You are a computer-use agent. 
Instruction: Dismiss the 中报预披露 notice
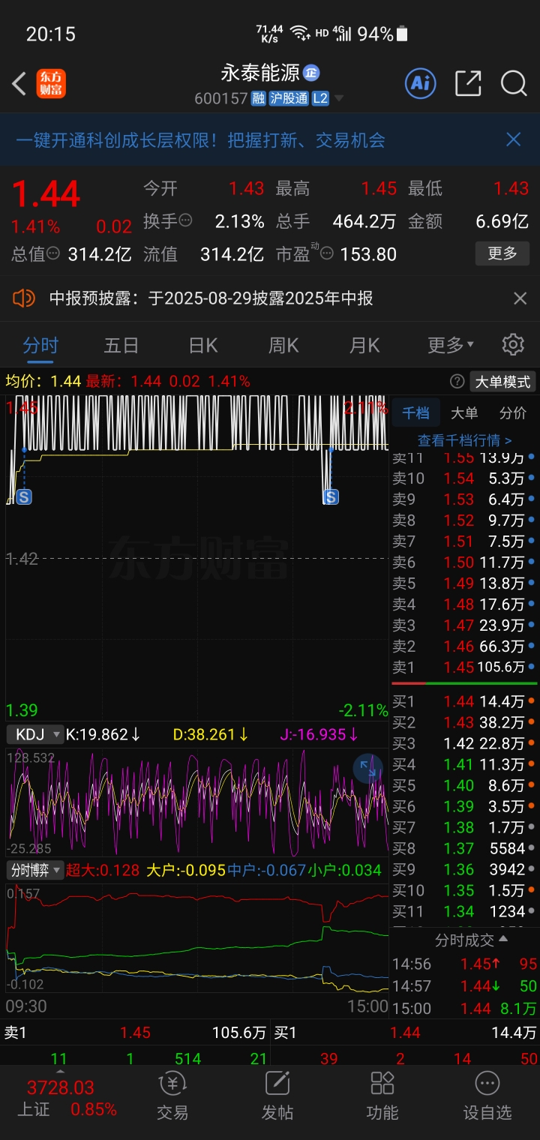520,298
